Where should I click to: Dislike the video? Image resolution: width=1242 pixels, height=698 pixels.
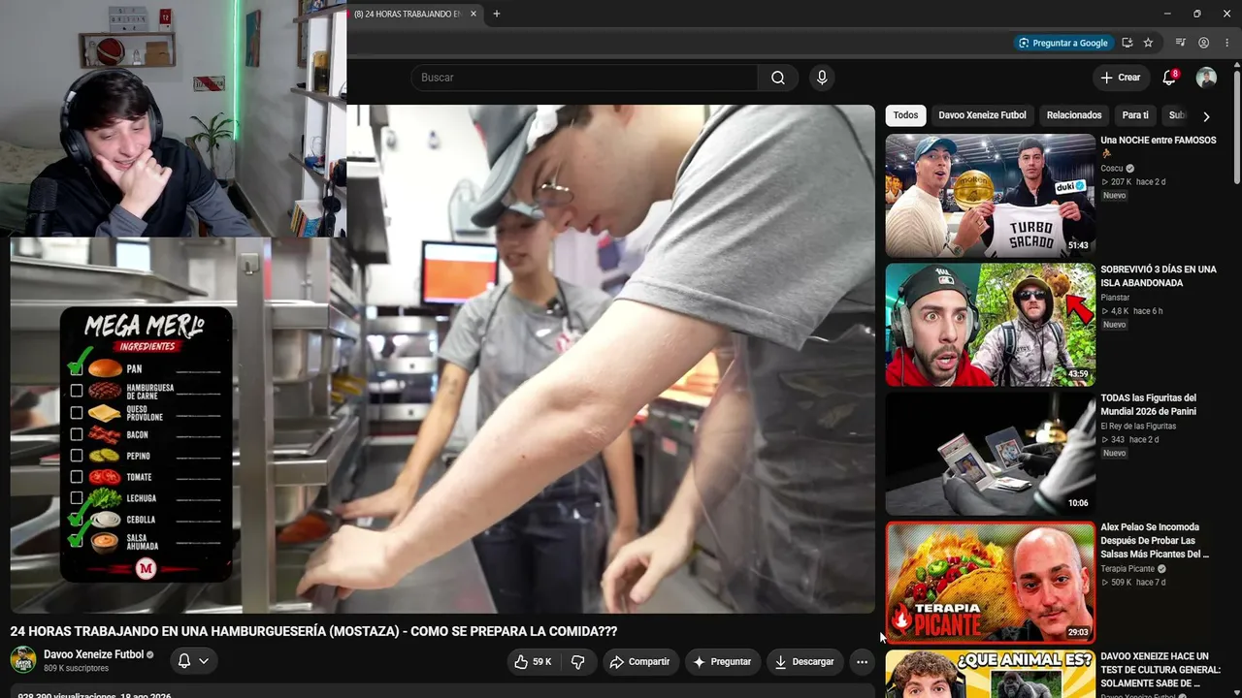tap(578, 662)
